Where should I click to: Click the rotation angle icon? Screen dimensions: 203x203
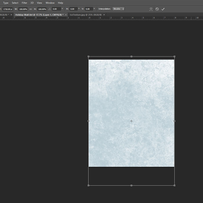click(x=49, y=9)
